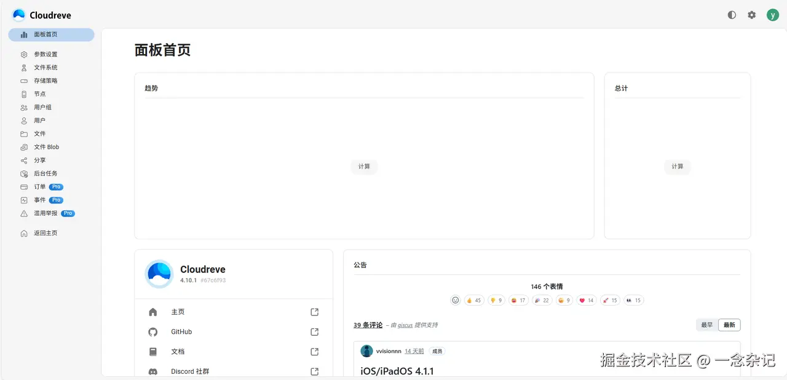Click the 后台任务 sidebar icon
This screenshot has width=787, height=380.
[x=24, y=173]
